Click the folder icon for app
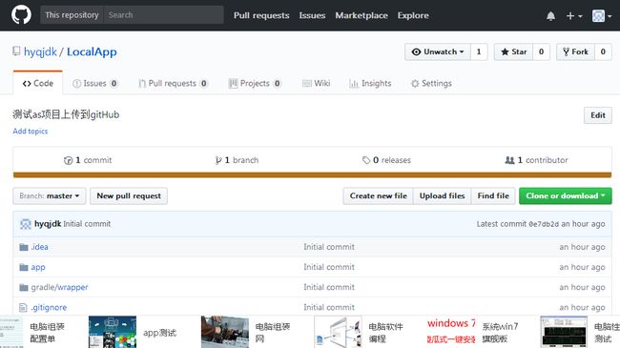This screenshot has width=620, height=348. [24, 267]
